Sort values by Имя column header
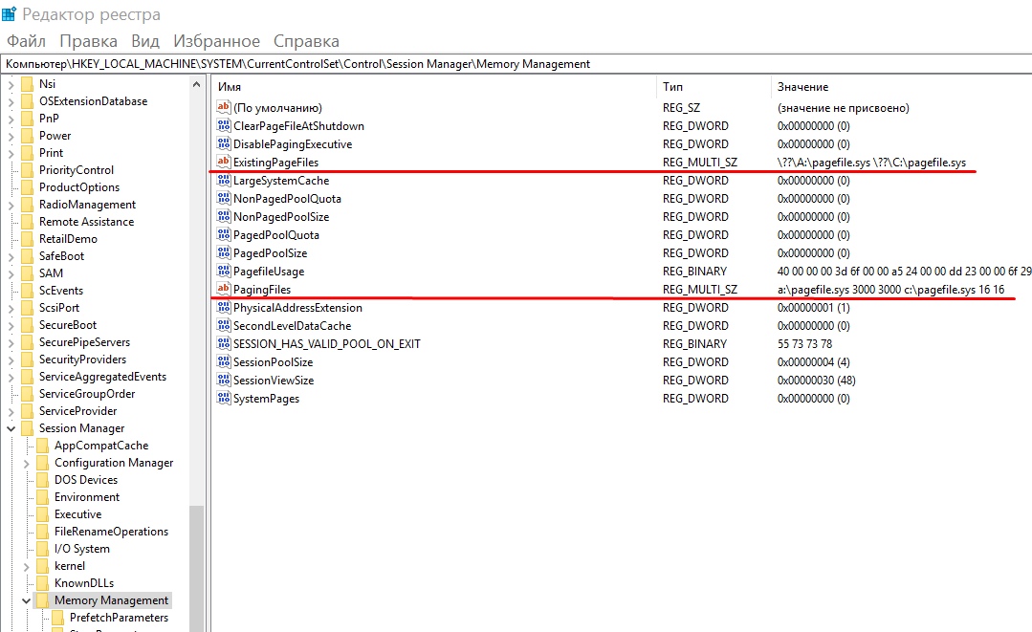Viewport: 1032px width, 632px height. (x=230, y=87)
